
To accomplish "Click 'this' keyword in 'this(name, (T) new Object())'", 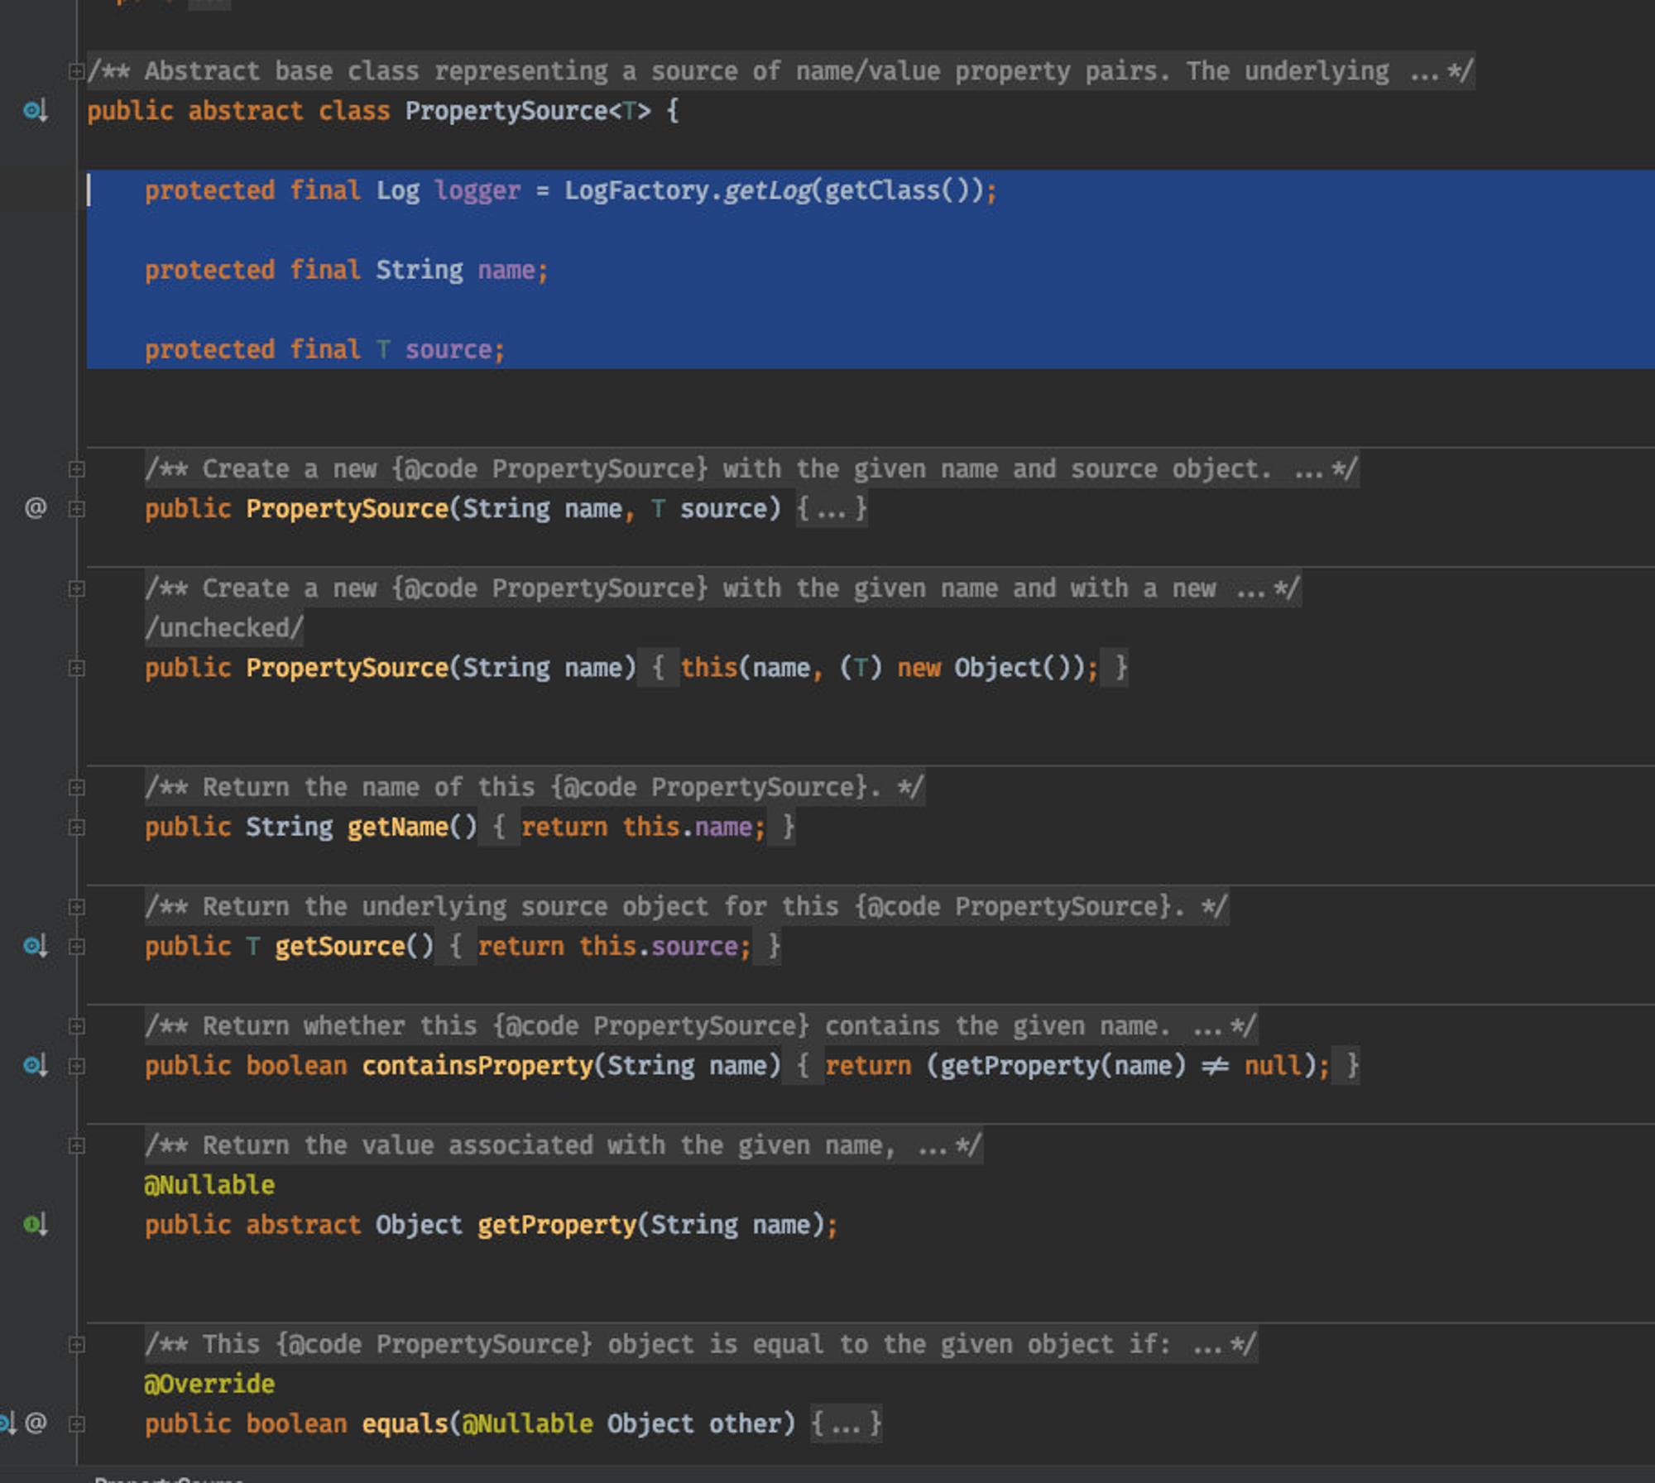I will click(x=708, y=667).
